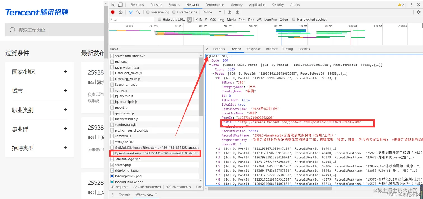The height and width of the screenshot is (199, 423).
Task: Click the network Filter text field
Action: pyautogui.click(x=132, y=20)
